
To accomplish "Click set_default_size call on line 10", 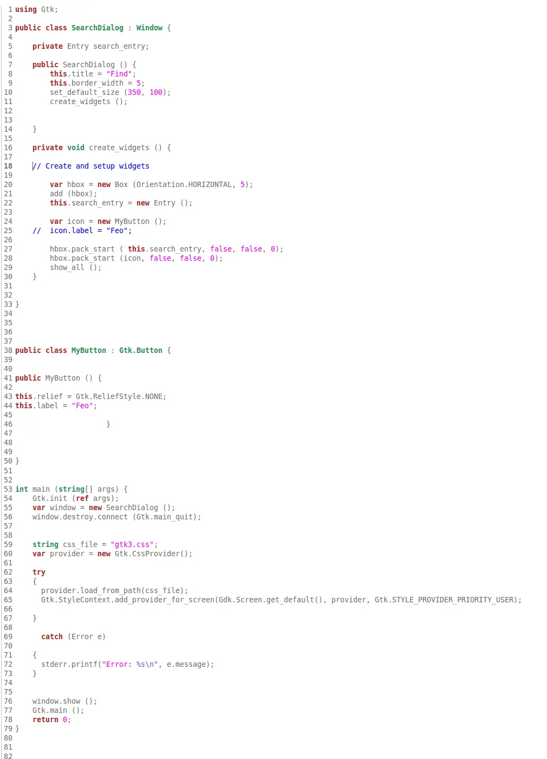I will (110, 92).
